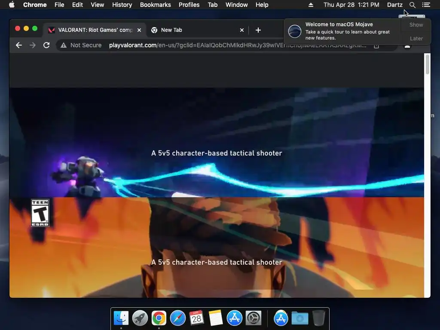The width and height of the screenshot is (440, 330).
Task: Open Notes from the Dock
Action: [216, 318]
